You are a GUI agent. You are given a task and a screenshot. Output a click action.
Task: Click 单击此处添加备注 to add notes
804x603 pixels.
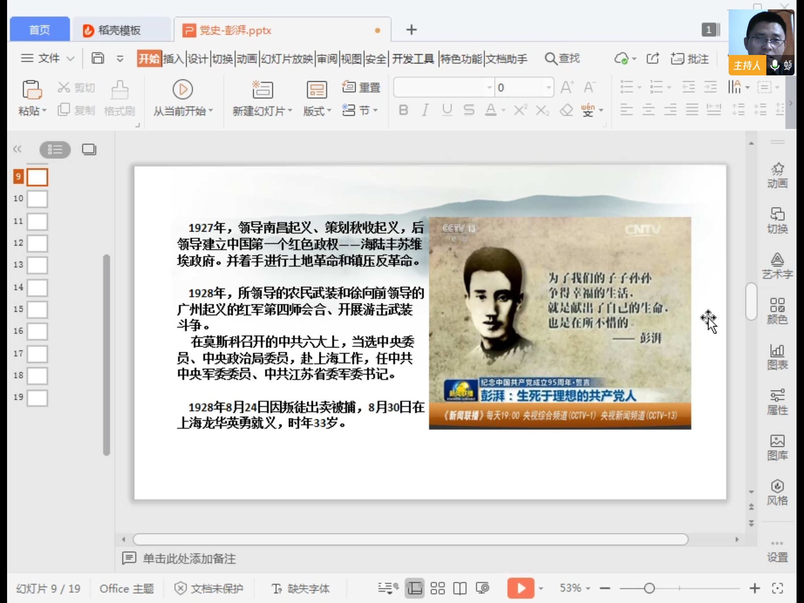click(x=189, y=558)
